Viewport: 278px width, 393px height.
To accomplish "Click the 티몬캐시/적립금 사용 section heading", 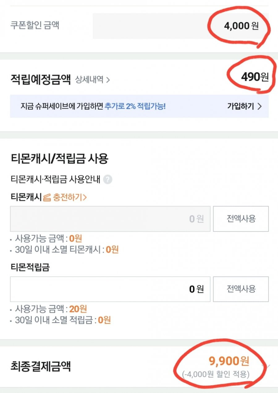I will pos(59,159).
